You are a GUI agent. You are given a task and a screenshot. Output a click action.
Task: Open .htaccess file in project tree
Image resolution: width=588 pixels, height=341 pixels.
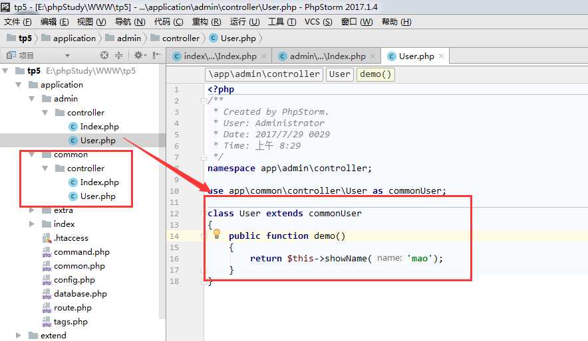click(x=71, y=238)
